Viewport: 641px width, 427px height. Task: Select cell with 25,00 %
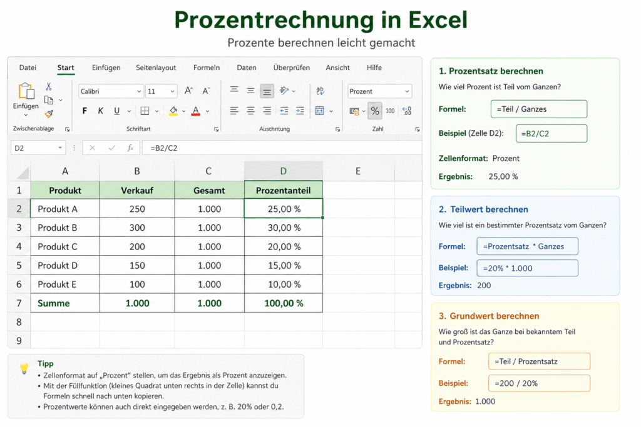coord(284,209)
